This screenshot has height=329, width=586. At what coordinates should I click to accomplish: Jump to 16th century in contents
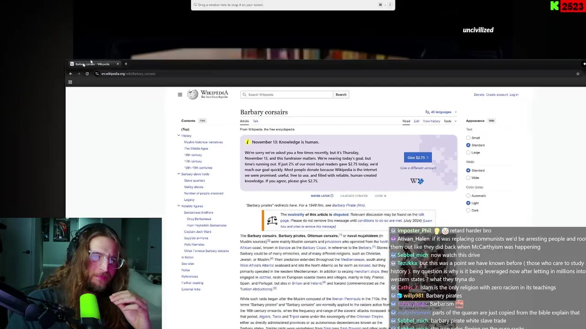coord(193,155)
